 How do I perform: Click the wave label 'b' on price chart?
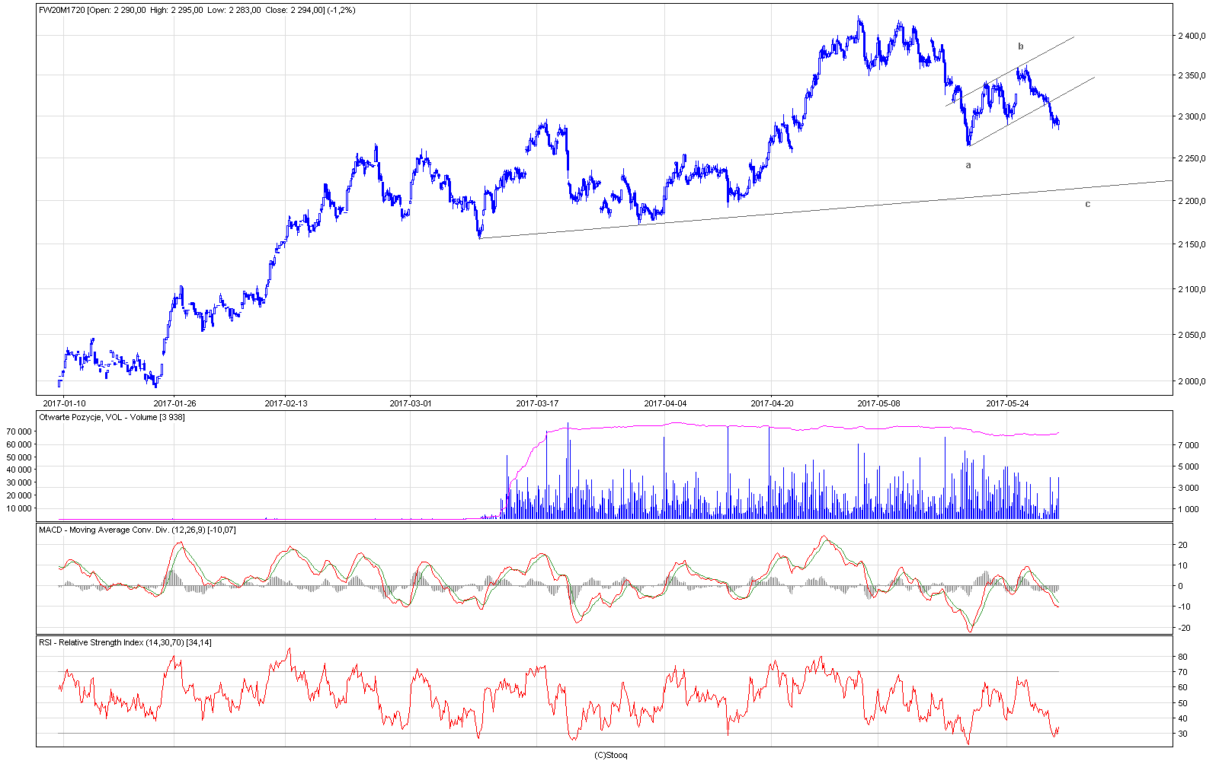tap(1021, 46)
